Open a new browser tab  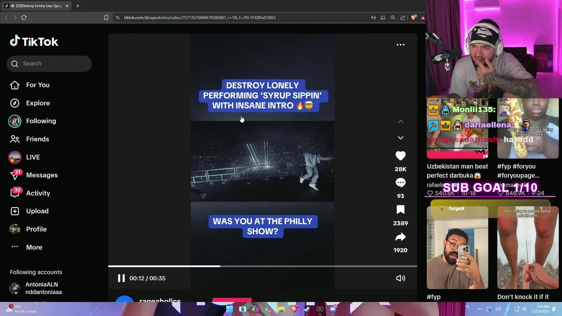pyautogui.click(x=78, y=6)
